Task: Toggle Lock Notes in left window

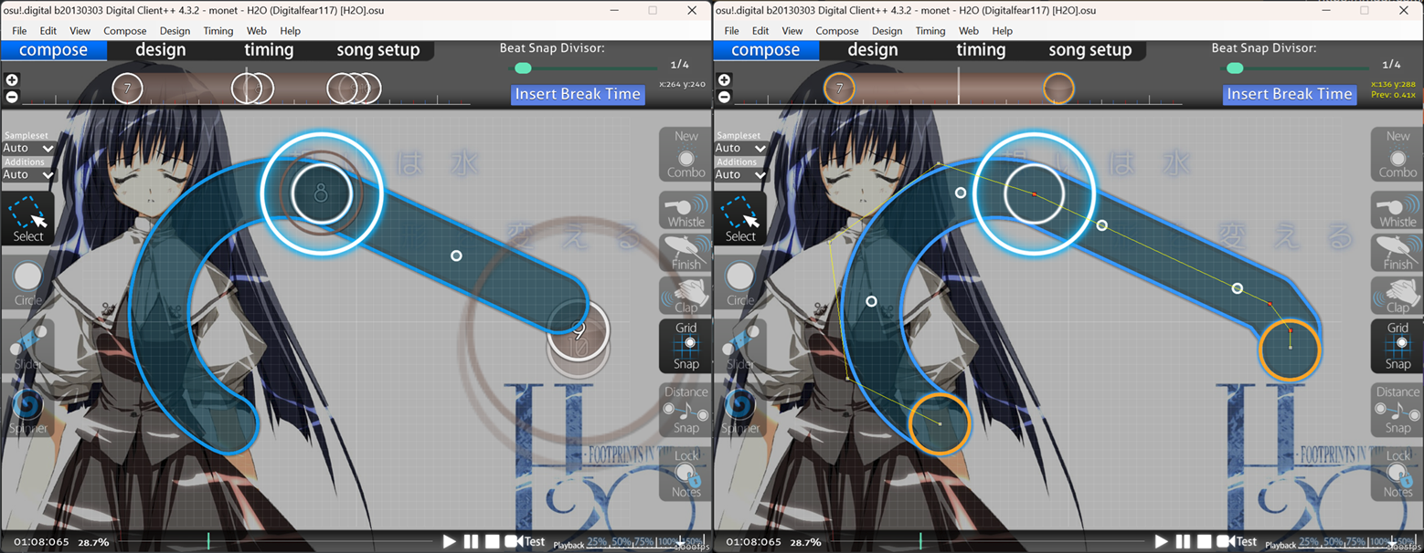Action: (x=685, y=474)
